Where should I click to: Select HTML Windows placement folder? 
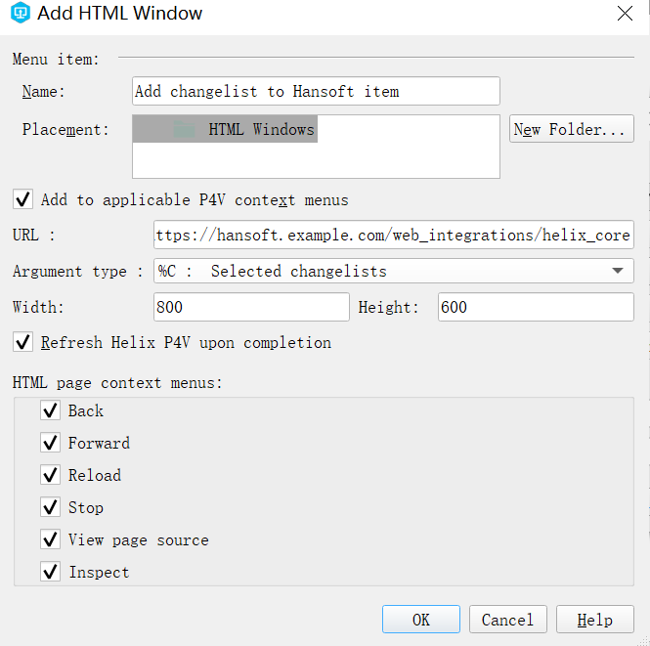pyautogui.click(x=261, y=129)
